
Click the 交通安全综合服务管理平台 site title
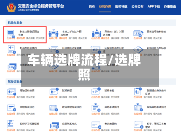[41, 6]
